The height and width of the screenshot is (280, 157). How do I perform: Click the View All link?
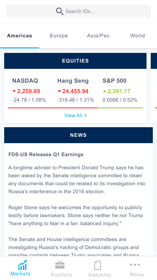(x=75, y=115)
